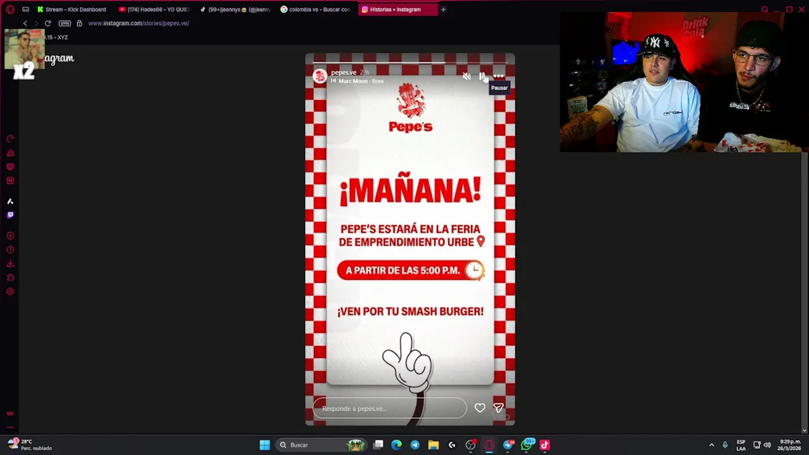The image size is (809, 455).
Task: Focus the instagram.com/stories address bar
Action: click(x=138, y=23)
